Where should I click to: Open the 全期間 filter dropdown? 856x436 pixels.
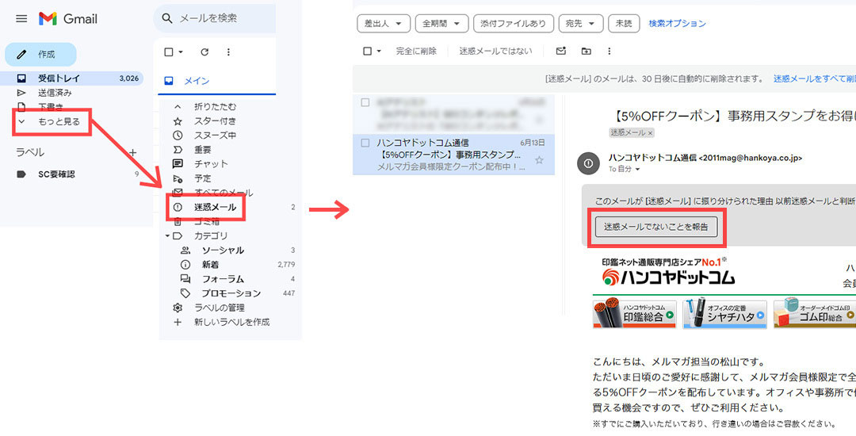coord(441,24)
